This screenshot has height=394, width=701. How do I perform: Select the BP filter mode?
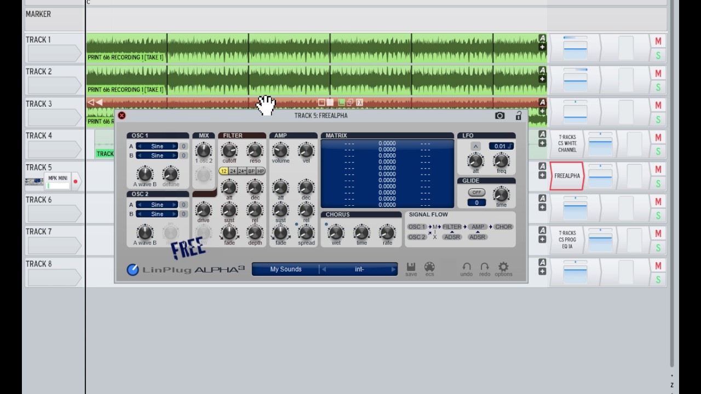(x=251, y=171)
